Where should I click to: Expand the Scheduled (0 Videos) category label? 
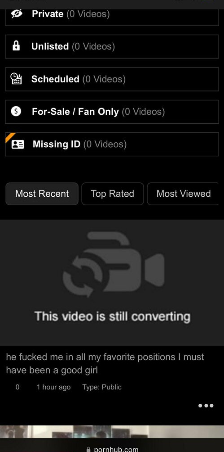(x=79, y=79)
